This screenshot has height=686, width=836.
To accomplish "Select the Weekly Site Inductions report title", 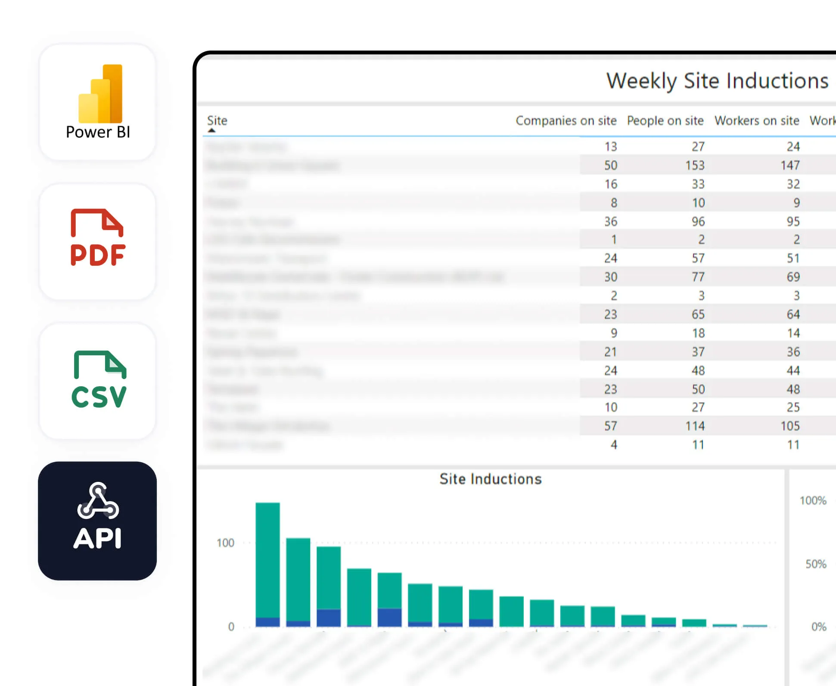I will point(717,81).
